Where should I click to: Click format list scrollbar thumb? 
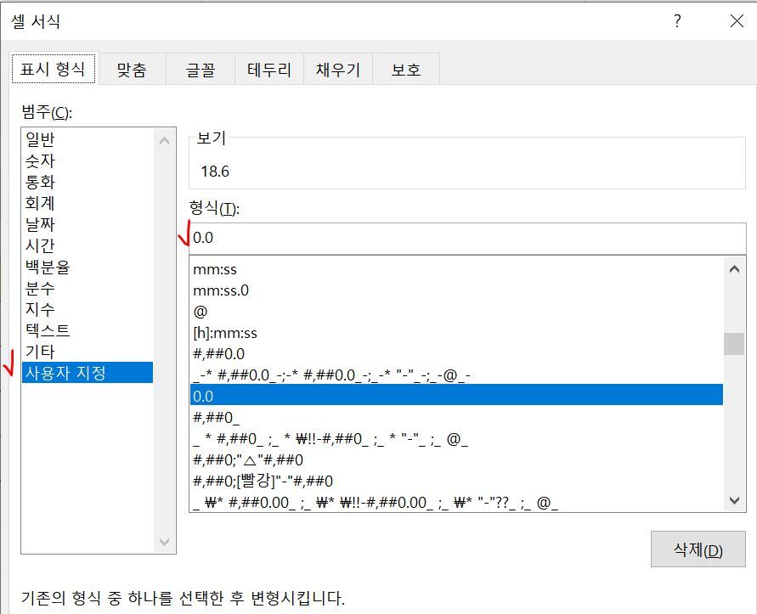734,344
